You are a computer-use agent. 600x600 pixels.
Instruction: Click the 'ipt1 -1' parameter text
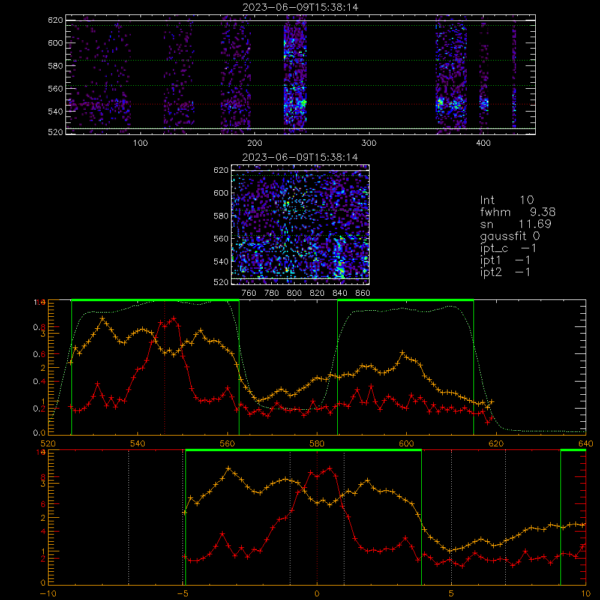[505, 260]
